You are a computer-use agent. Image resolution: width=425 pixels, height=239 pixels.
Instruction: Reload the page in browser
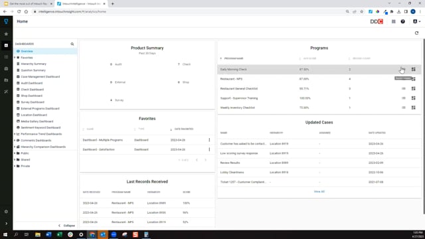[19, 12]
